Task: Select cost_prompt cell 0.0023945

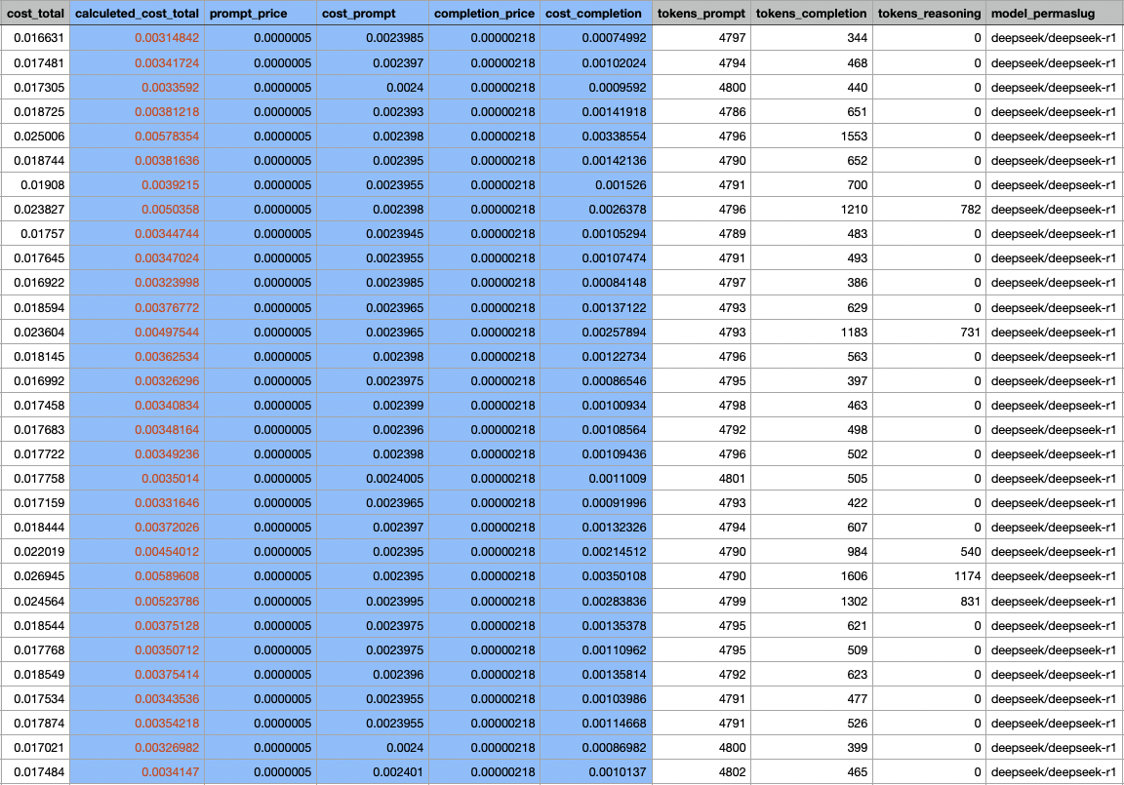Action: pyautogui.click(x=373, y=233)
